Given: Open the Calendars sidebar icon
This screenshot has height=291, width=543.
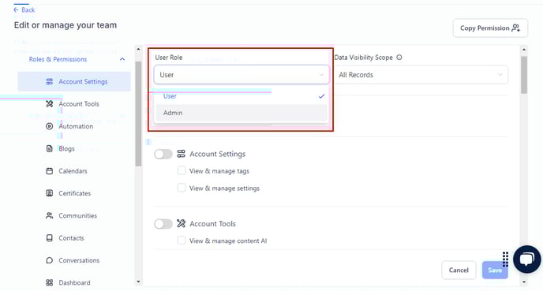Looking at the screenshot, I should coord(50,171).
